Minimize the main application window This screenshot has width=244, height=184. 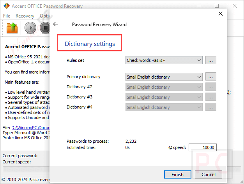tap(199, 6)
